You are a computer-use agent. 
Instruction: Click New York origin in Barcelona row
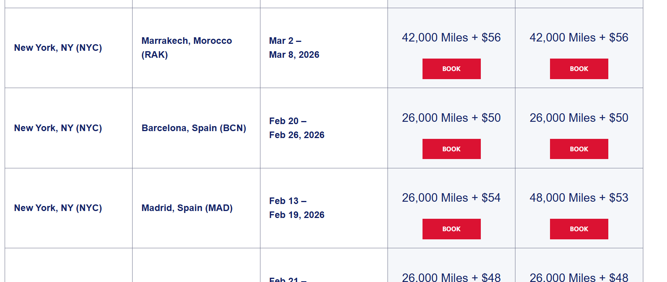point(58,128)
